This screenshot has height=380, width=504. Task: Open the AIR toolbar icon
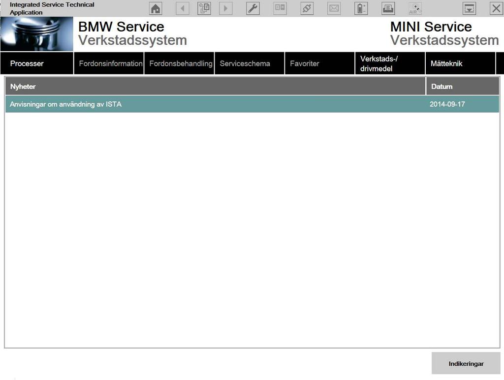click(x=415, y=8)
